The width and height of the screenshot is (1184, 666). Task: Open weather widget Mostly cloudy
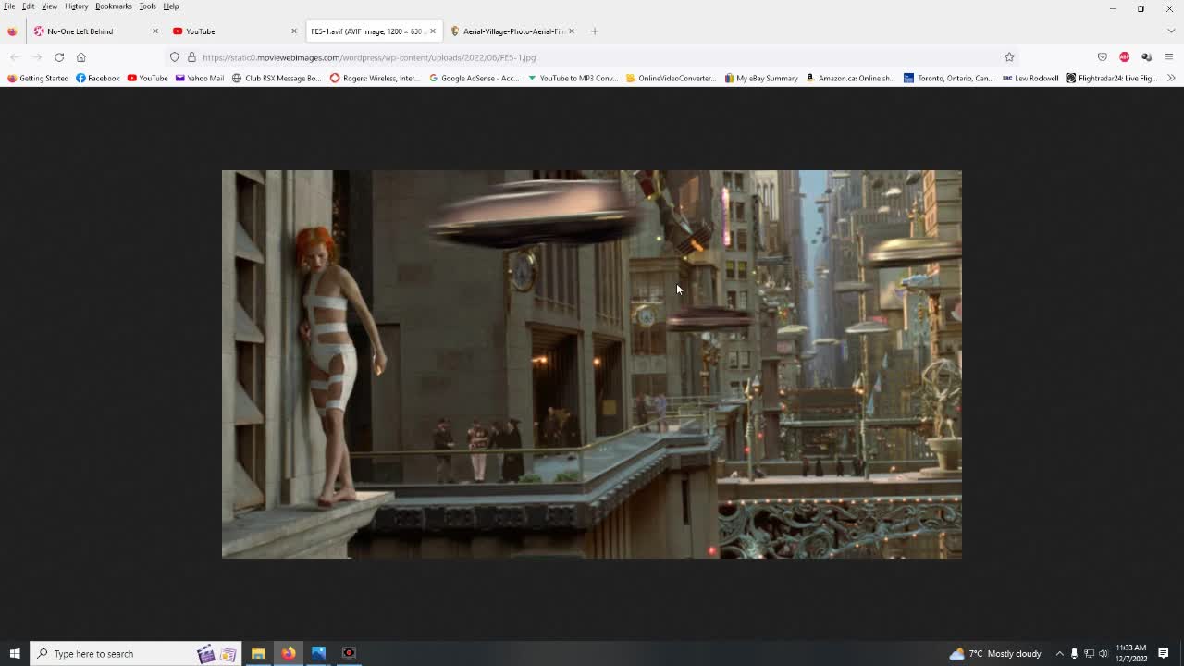click(995, 653)
